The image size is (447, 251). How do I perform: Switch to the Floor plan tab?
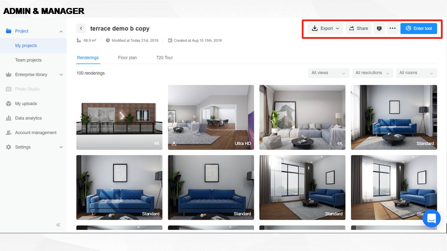pos(127,58)
